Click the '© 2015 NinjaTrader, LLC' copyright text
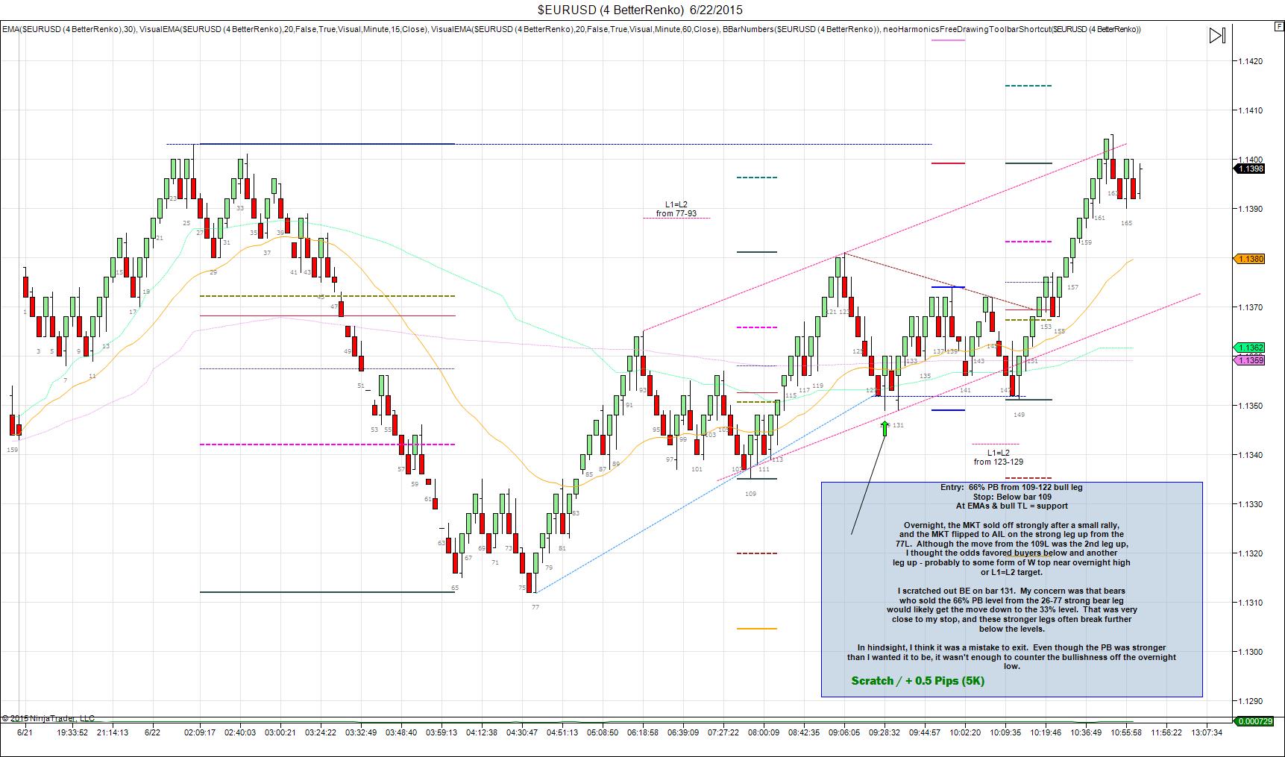This screenshot has height=757, width=1285. (x=48, y=718)
